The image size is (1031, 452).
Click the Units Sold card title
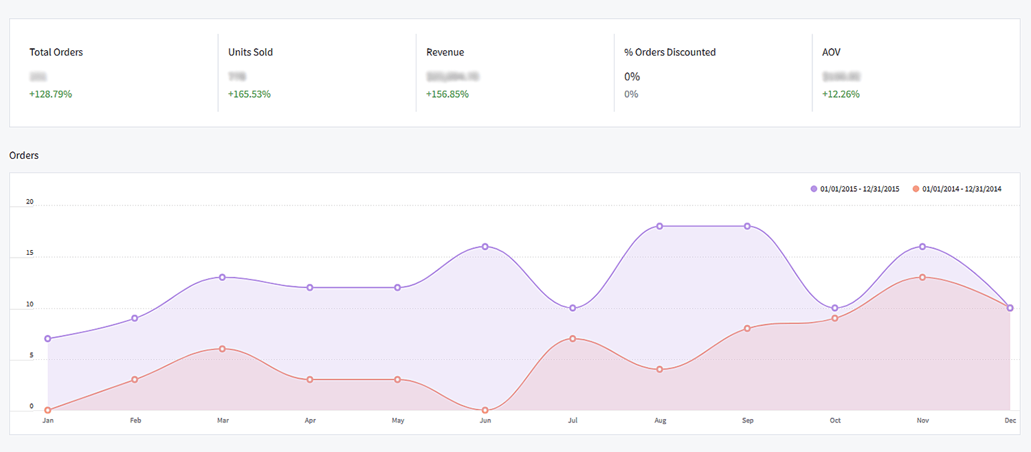coord(250,52)
